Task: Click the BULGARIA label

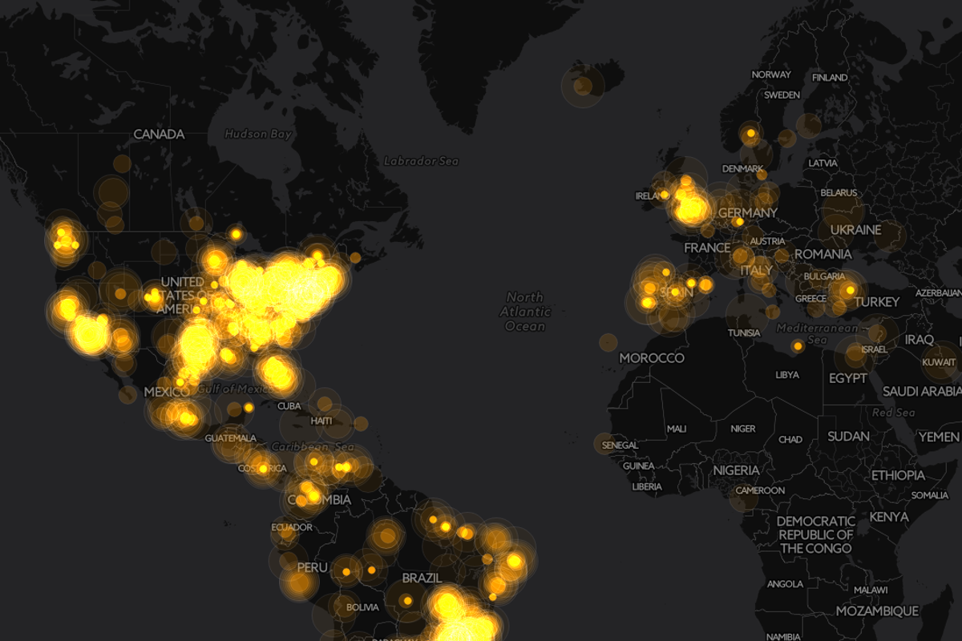Action: coord(823,276)
